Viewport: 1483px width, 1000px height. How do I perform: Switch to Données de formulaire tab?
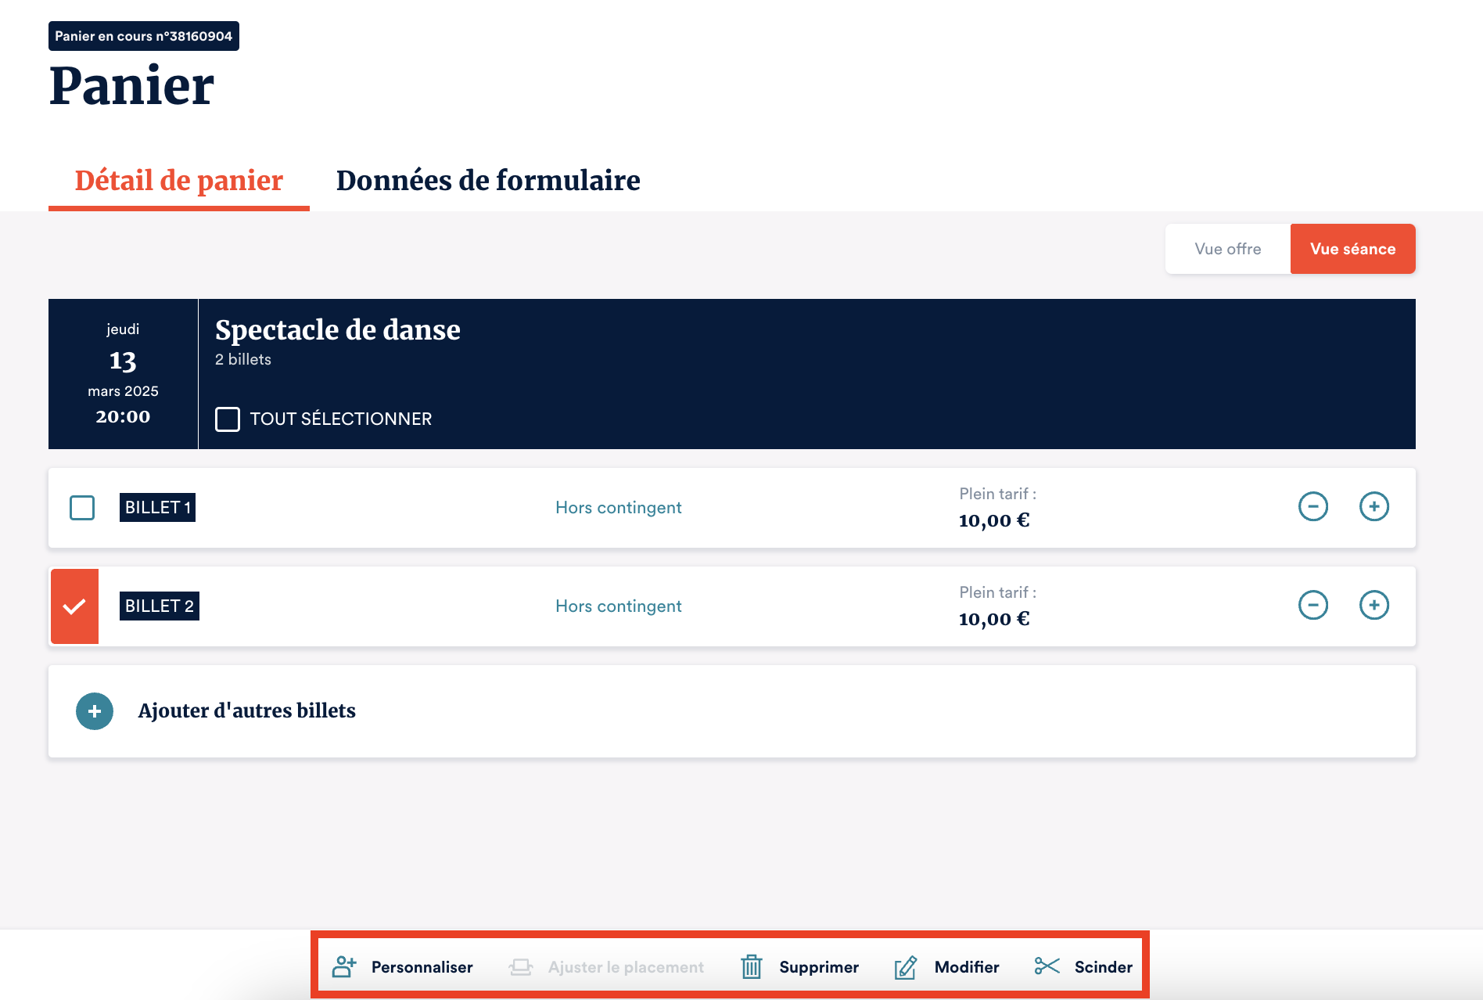point(488,181)
